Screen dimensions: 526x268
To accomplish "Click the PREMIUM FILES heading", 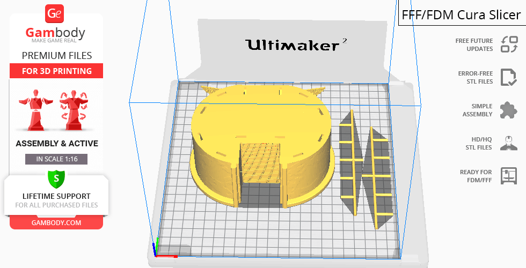I will pyautogui.click(x=57, y=56).
